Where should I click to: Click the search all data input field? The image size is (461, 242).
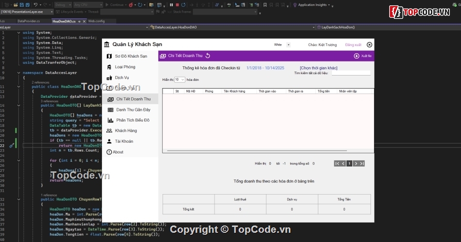click(x=350, y=73)
